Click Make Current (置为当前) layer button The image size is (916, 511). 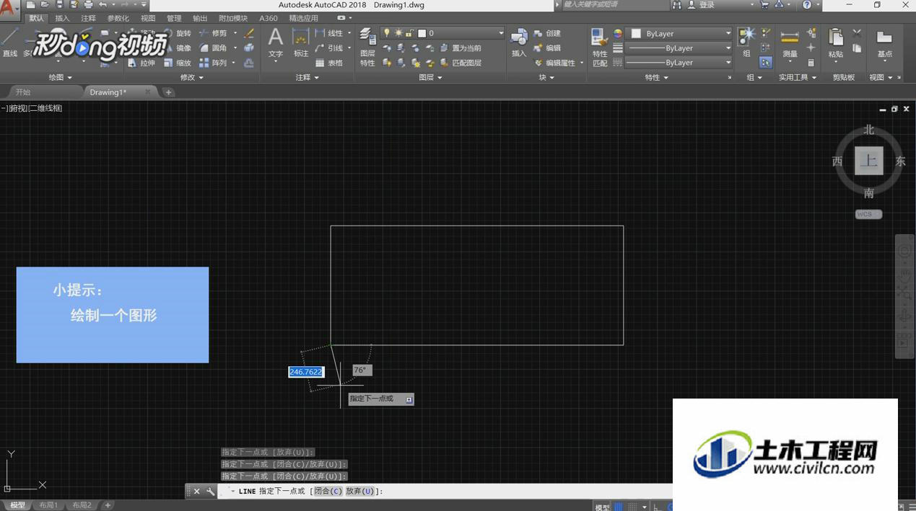[x=461, y=48]
